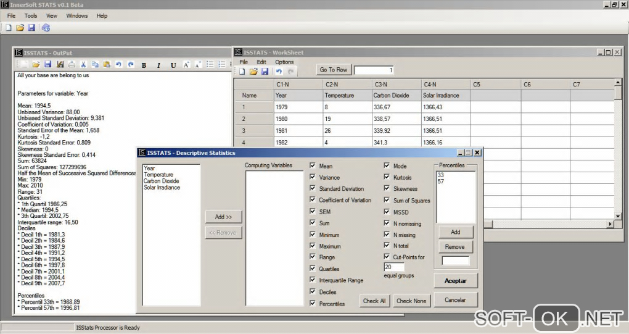
Task: Click Save icon in main toolbar
Action: coord(31,28)
